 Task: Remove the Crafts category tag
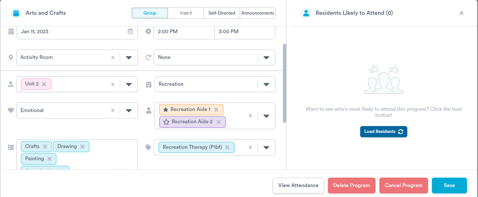tap(45, 146)
